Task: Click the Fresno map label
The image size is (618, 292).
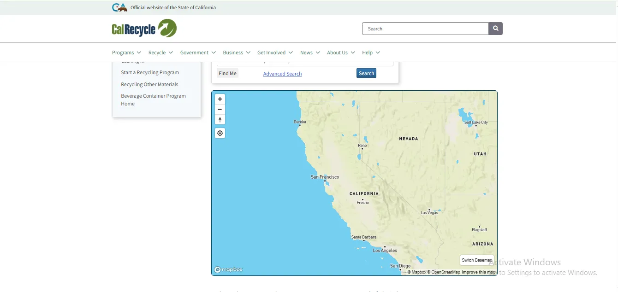Action: pyautogui.click(x=363, y=203)
